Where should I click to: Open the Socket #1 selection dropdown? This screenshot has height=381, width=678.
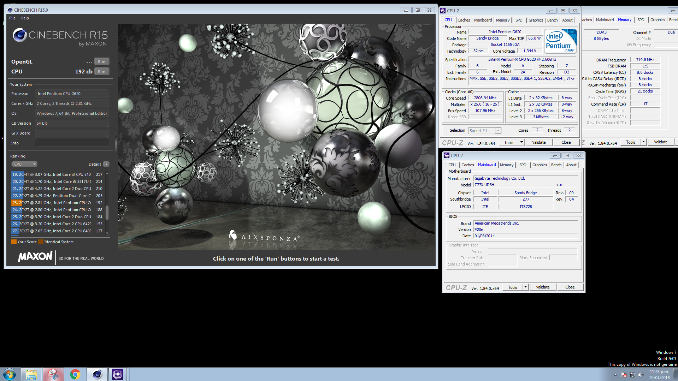tap(485, 131)
